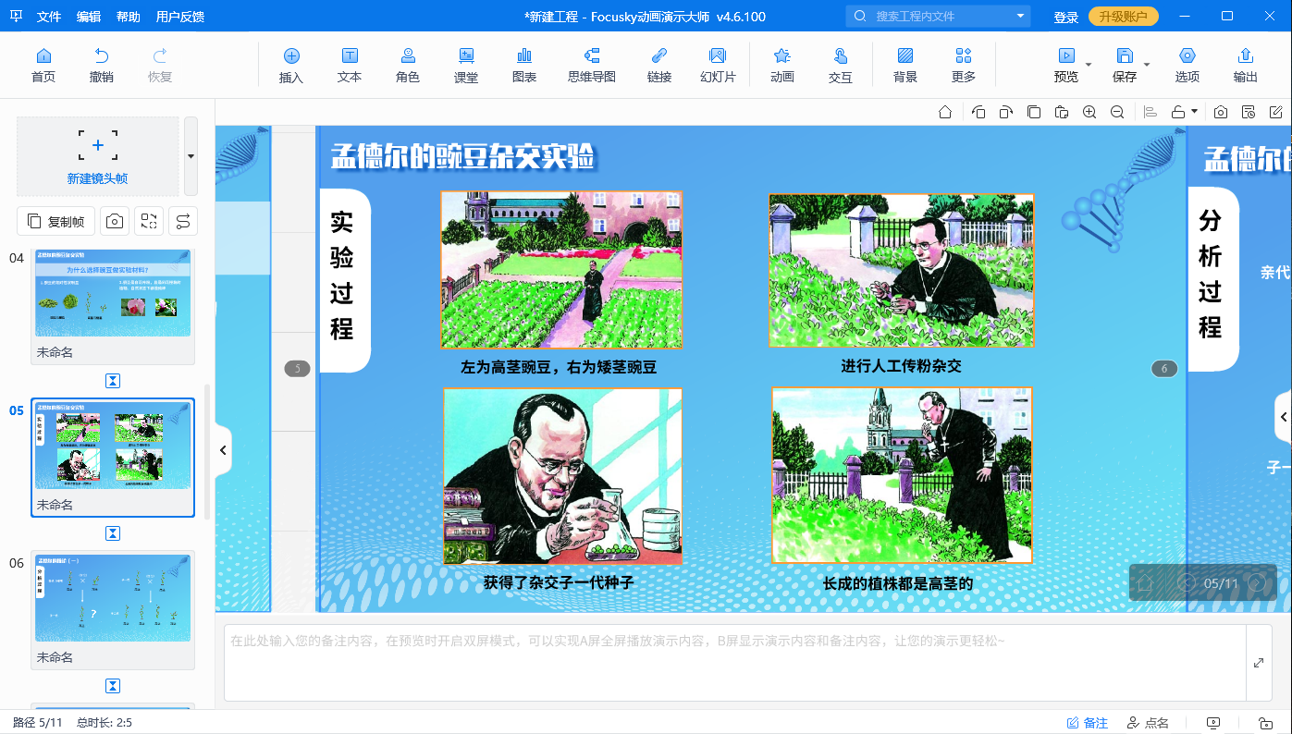Click the align objects icon
This screenshot has width=1292, height=734.
(x=1150, y=112)
